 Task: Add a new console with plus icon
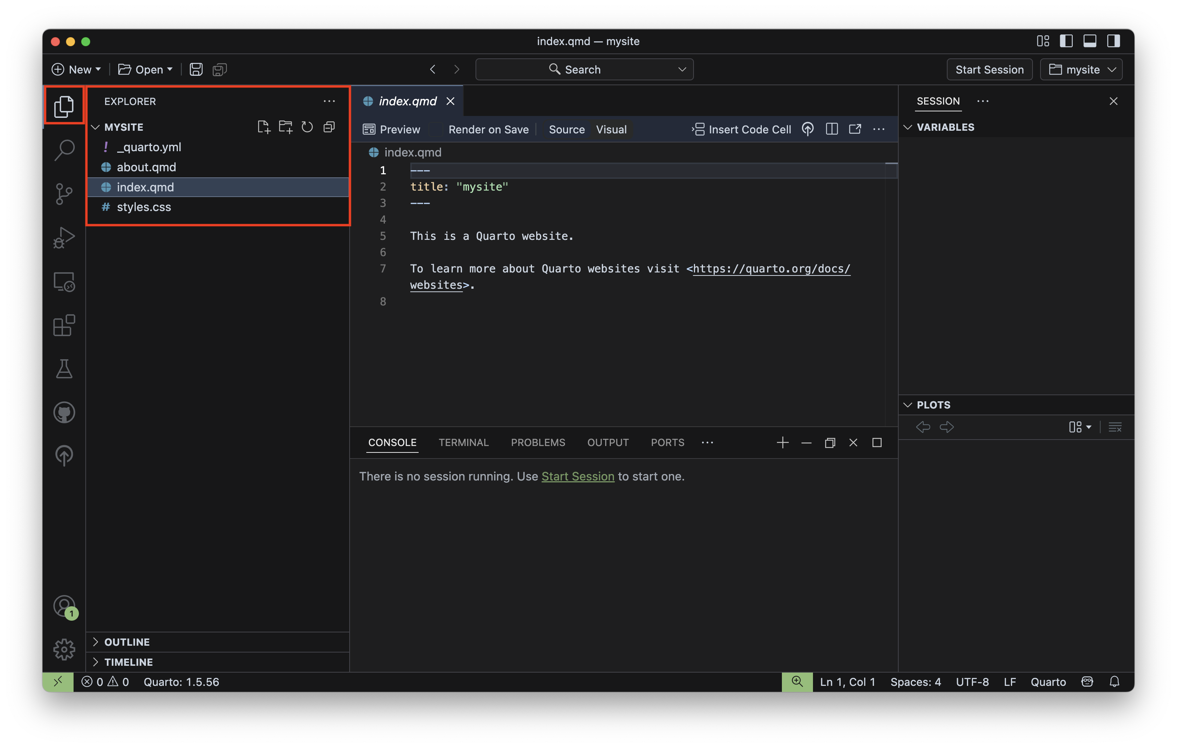pos(783,443)
